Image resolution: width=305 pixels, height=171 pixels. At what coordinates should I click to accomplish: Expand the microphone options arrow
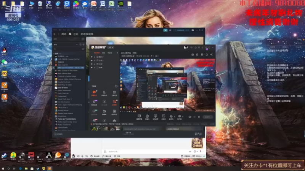pyautogui.click(x=175, y=117)
